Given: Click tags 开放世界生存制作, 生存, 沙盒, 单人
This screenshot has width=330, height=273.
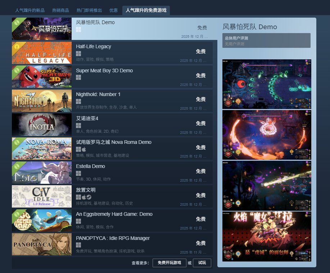Looking at the screenshot, I should [106, 107].
